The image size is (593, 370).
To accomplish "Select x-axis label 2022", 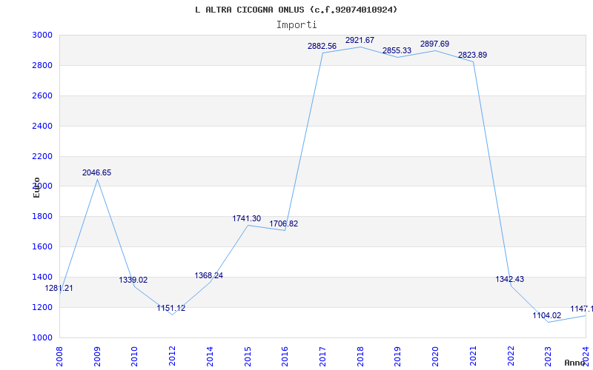I will [x=511, y=357].
